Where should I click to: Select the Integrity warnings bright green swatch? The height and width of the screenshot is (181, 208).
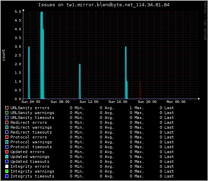[7, 171]
